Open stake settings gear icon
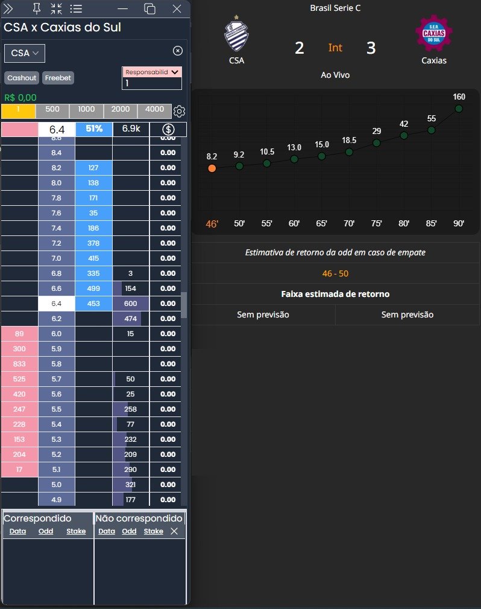The image size is (481, 609). point(179,111)
